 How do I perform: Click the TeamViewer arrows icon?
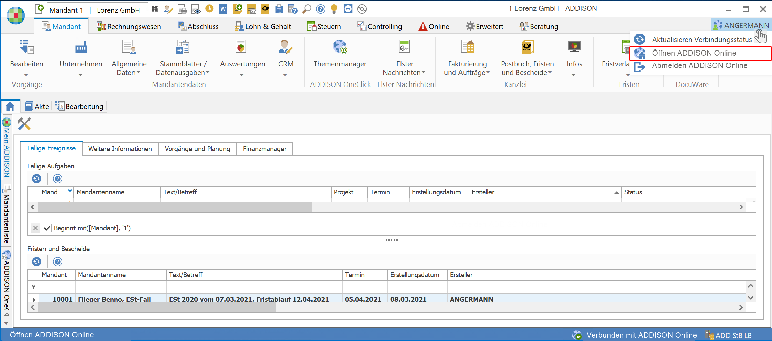click(348, 9)
